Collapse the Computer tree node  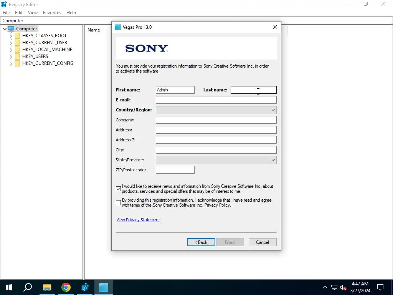(x=5, y=29)
